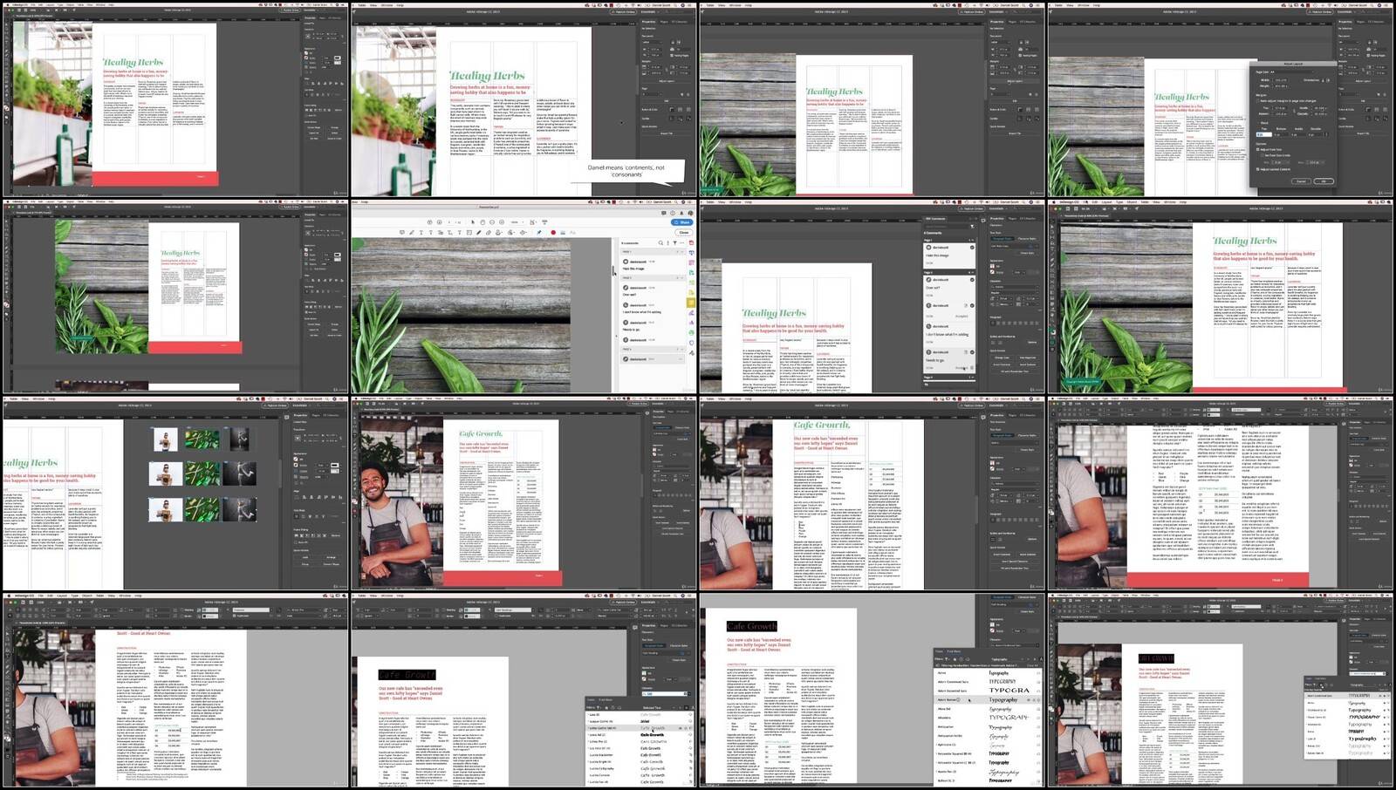
Task: Collapse the Bleed section in Adjust Layout
Action: click(1258, 122)
